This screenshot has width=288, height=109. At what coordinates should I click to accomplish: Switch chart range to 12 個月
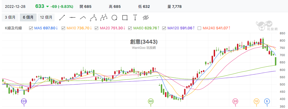tap(46, 17)
